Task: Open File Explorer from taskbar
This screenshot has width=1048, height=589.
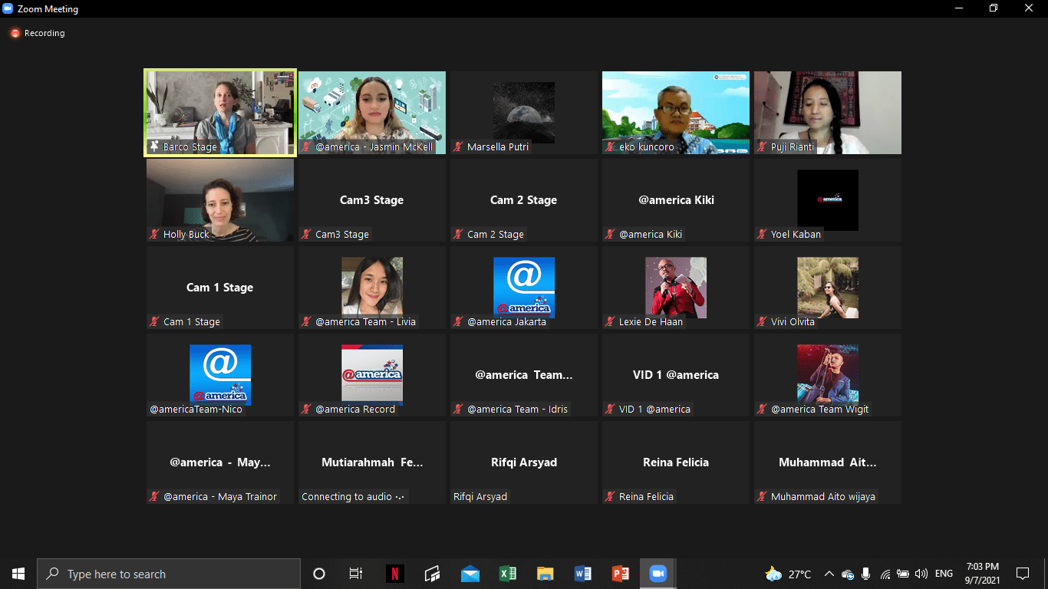Action: point(545,574)
